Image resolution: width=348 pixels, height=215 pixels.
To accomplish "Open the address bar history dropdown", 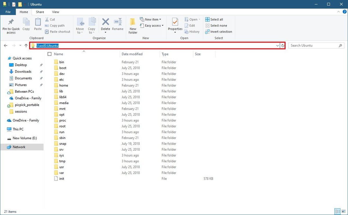I will [x=278, y=46].
